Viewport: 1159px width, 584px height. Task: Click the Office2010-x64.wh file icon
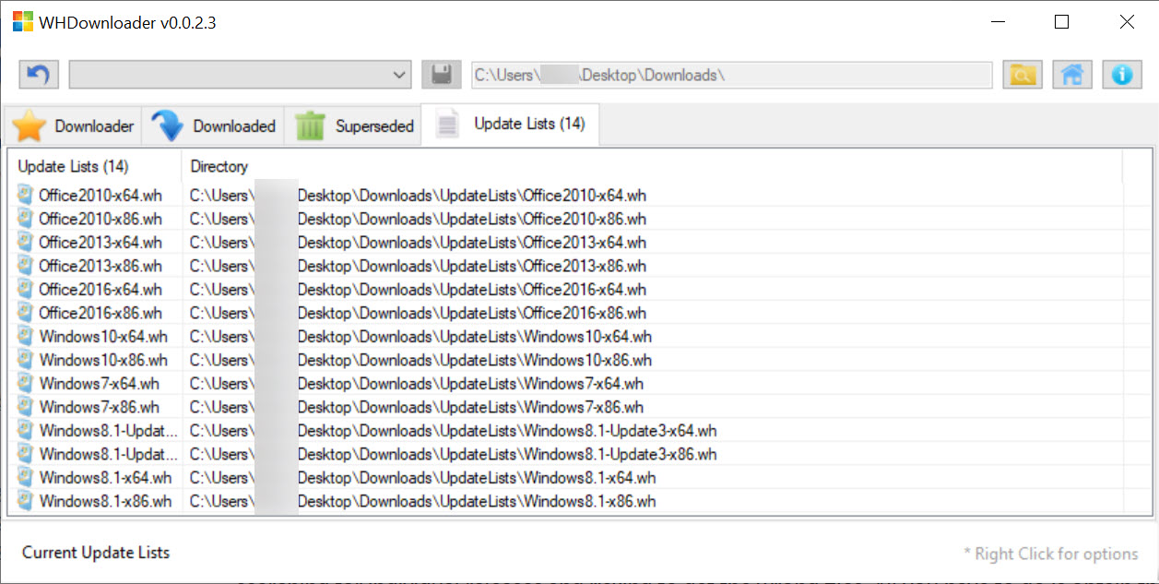(26, 195)
